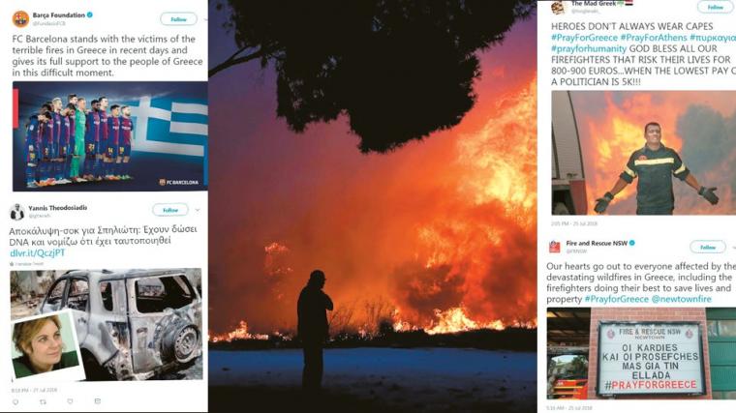Follow the Barça Foundation account
This screenshot has width=736, height=413.
tap(178, 19)
